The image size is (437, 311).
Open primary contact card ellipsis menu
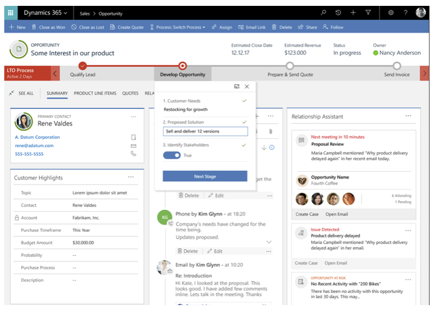[133, 117]
